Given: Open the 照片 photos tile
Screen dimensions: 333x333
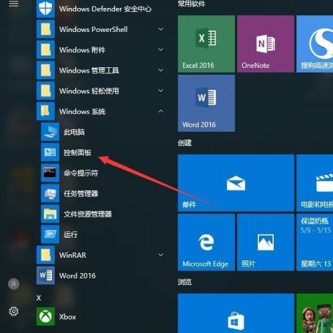Looking at the screenshot, I should (x=266, y=242).
